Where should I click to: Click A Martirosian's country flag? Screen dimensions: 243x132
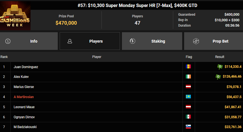coord(188,97)
